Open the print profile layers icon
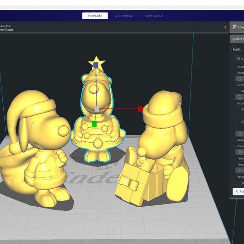 pos(235,27)
